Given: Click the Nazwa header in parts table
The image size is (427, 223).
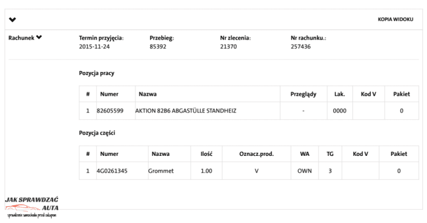Looking at the screenshot, I should [x=161, y=154].
